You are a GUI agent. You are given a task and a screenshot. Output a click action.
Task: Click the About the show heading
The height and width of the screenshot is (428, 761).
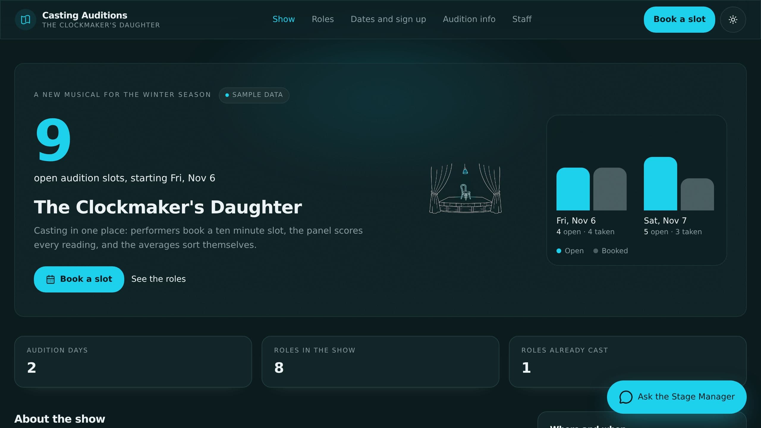[60, 419]
